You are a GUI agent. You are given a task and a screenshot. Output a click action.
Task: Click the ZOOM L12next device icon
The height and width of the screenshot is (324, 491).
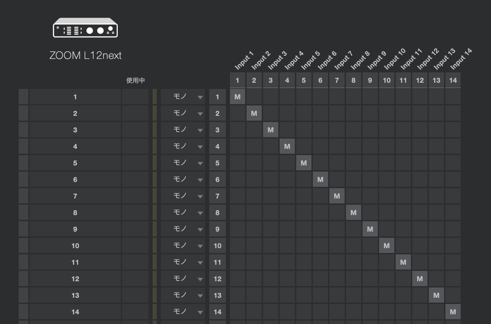coord(85,28)
